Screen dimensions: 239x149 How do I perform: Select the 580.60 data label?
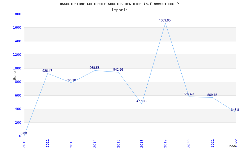click(189, 94)
